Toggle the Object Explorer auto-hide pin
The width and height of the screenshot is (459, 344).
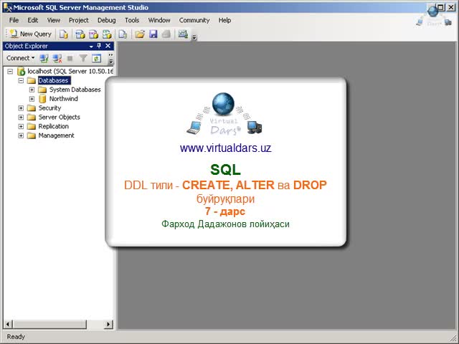coord(99,46)
